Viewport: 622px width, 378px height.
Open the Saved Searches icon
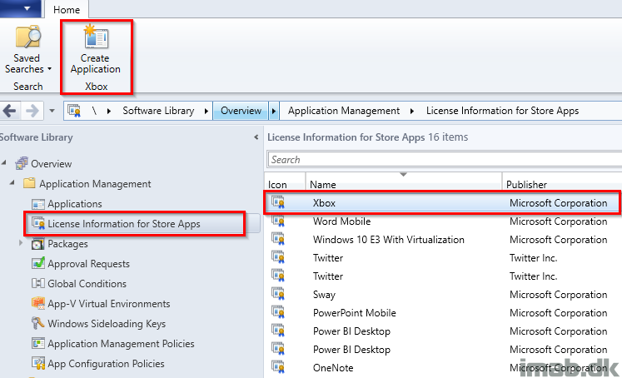click(27, 37)
